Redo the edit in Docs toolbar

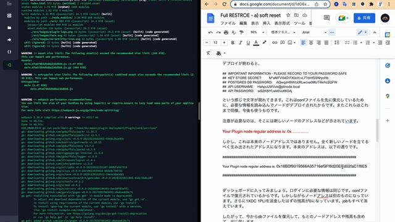coord(218,33)
